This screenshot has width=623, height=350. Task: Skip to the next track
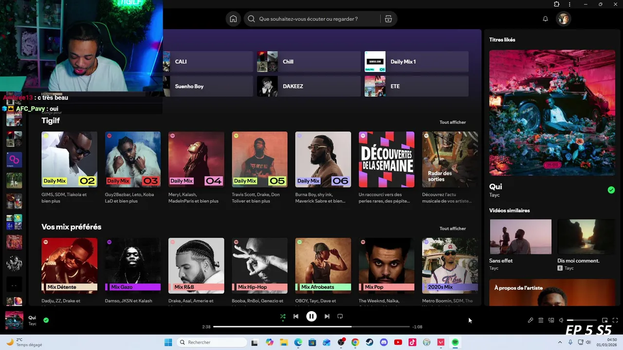pyautogui.click(x=327, y=316)
